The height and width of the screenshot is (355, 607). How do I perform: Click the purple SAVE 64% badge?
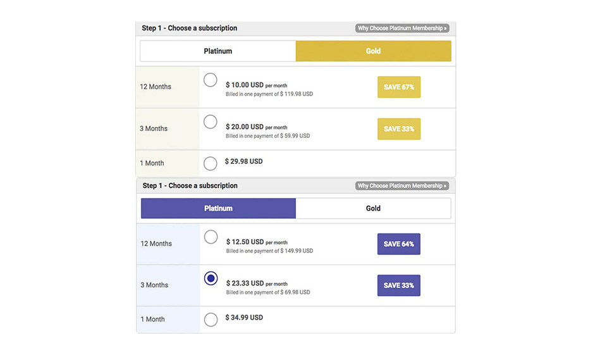point(399,244)
